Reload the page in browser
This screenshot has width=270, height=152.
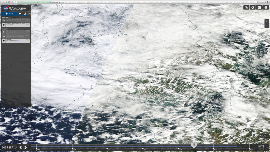point(257,2)
